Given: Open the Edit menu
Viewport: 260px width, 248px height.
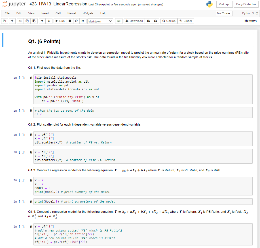Looking at the screenshot, I should [x=19, y=13].
